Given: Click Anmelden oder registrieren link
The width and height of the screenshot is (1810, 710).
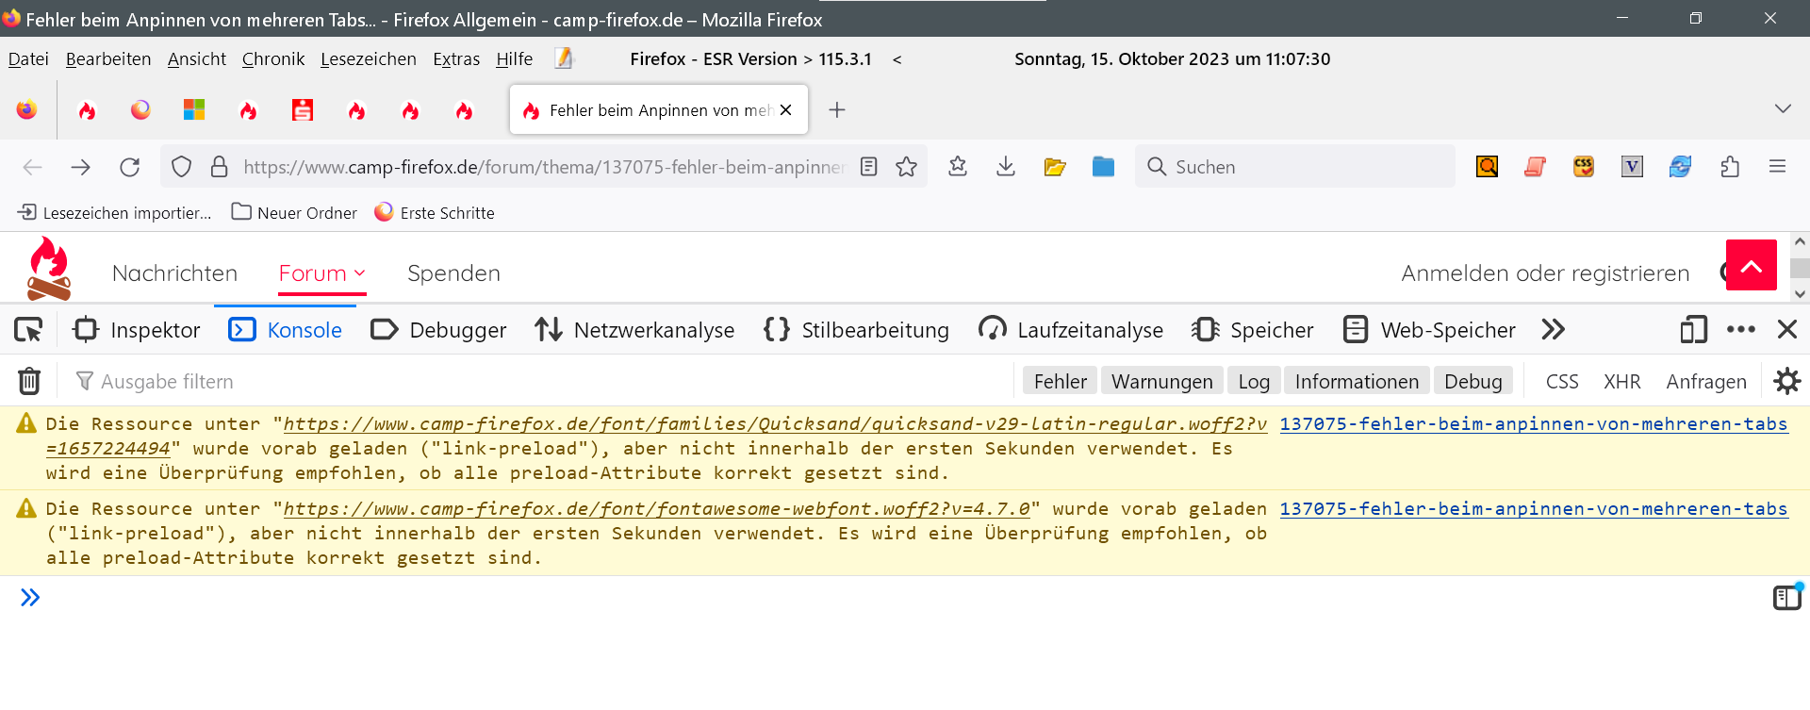Looking at the screenshot, I should [1544, 273].
